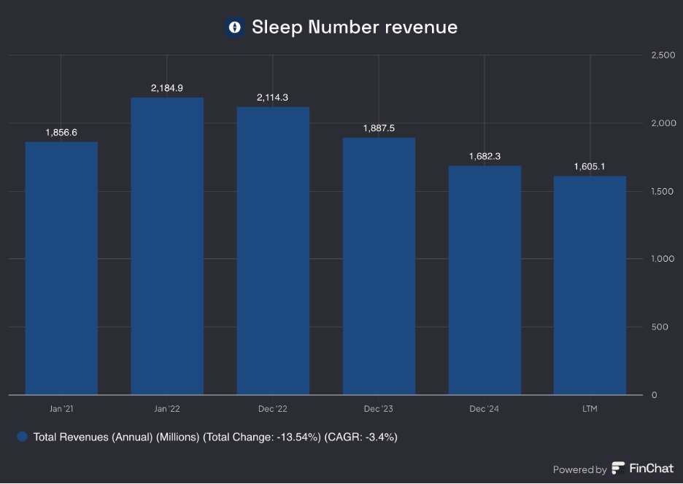Click the 0 y-axis tick label
683x484 pixels.
tap(655, 395)
